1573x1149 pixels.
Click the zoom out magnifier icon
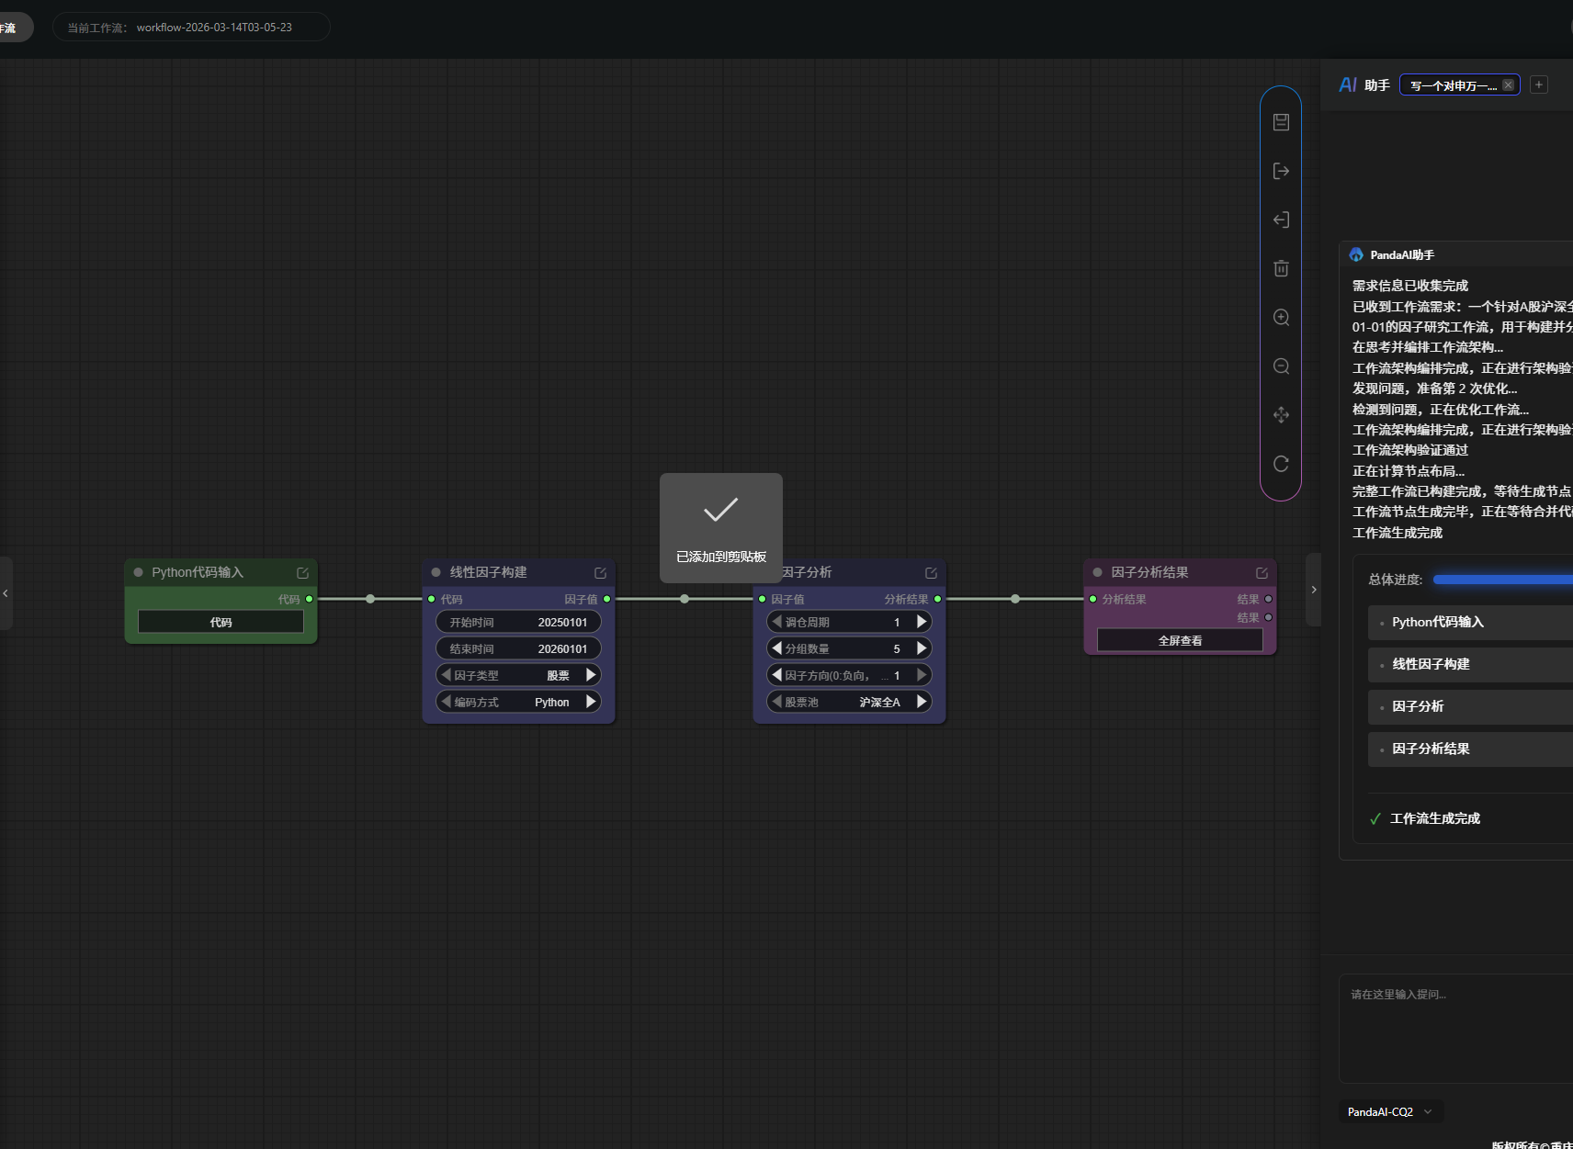[x=1281, y=366]
